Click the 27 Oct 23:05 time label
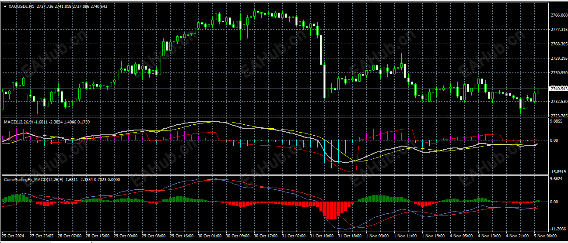Viewport: 568px width, 243px height. [41, 236]
